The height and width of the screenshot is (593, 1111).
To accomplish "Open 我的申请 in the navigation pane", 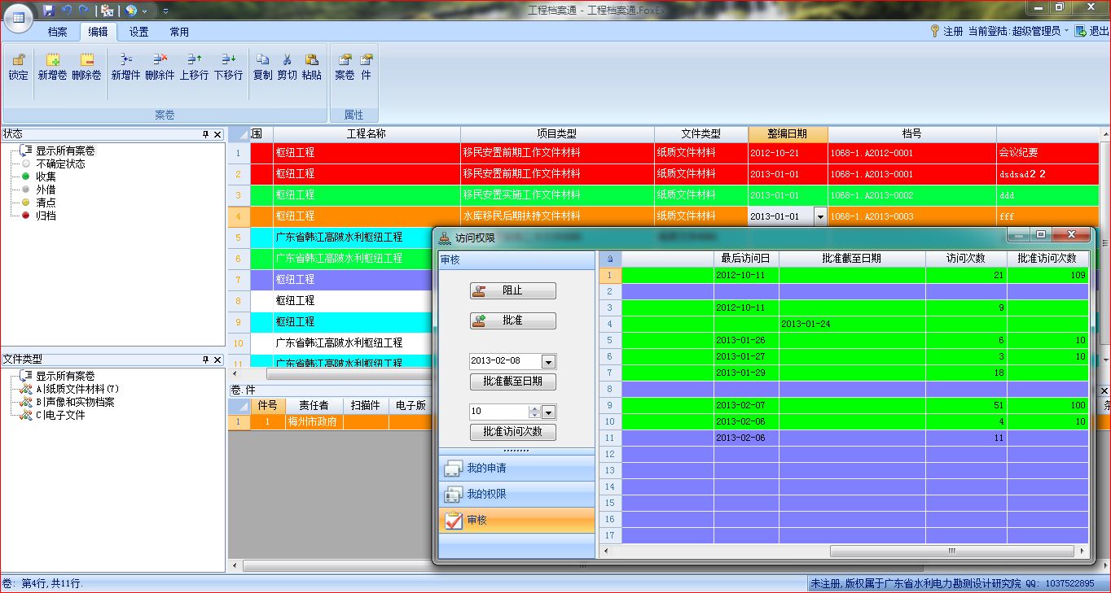I will [x=517, y=469].
